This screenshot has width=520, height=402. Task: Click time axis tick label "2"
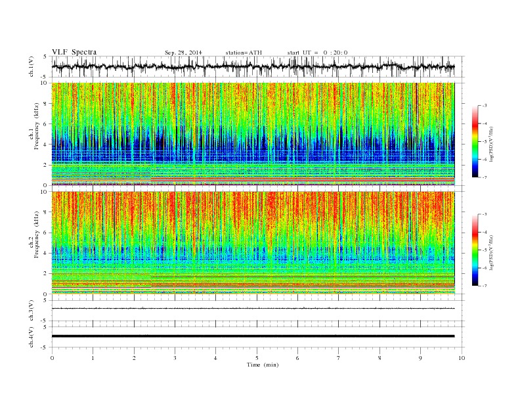[134, 358]
